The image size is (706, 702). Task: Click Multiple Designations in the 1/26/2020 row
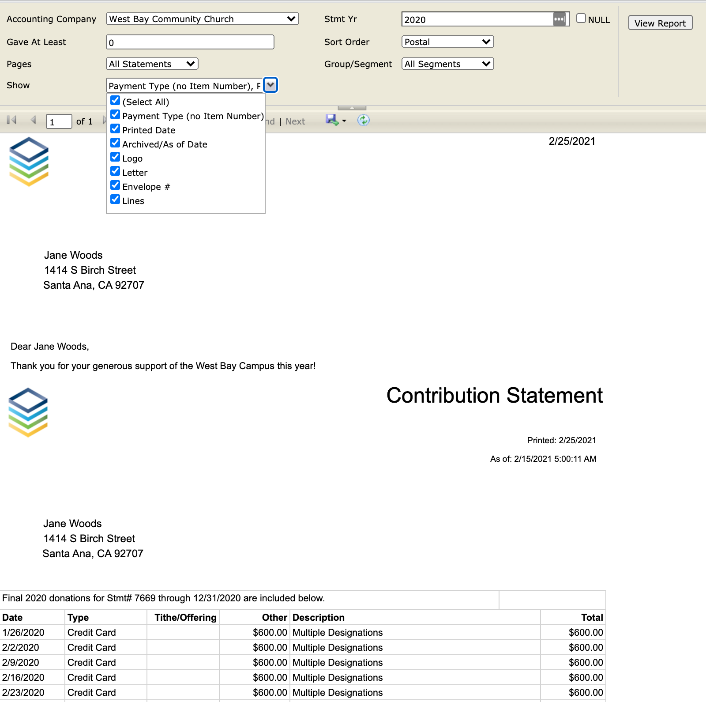pyautogui.click(x=338, y=632)
